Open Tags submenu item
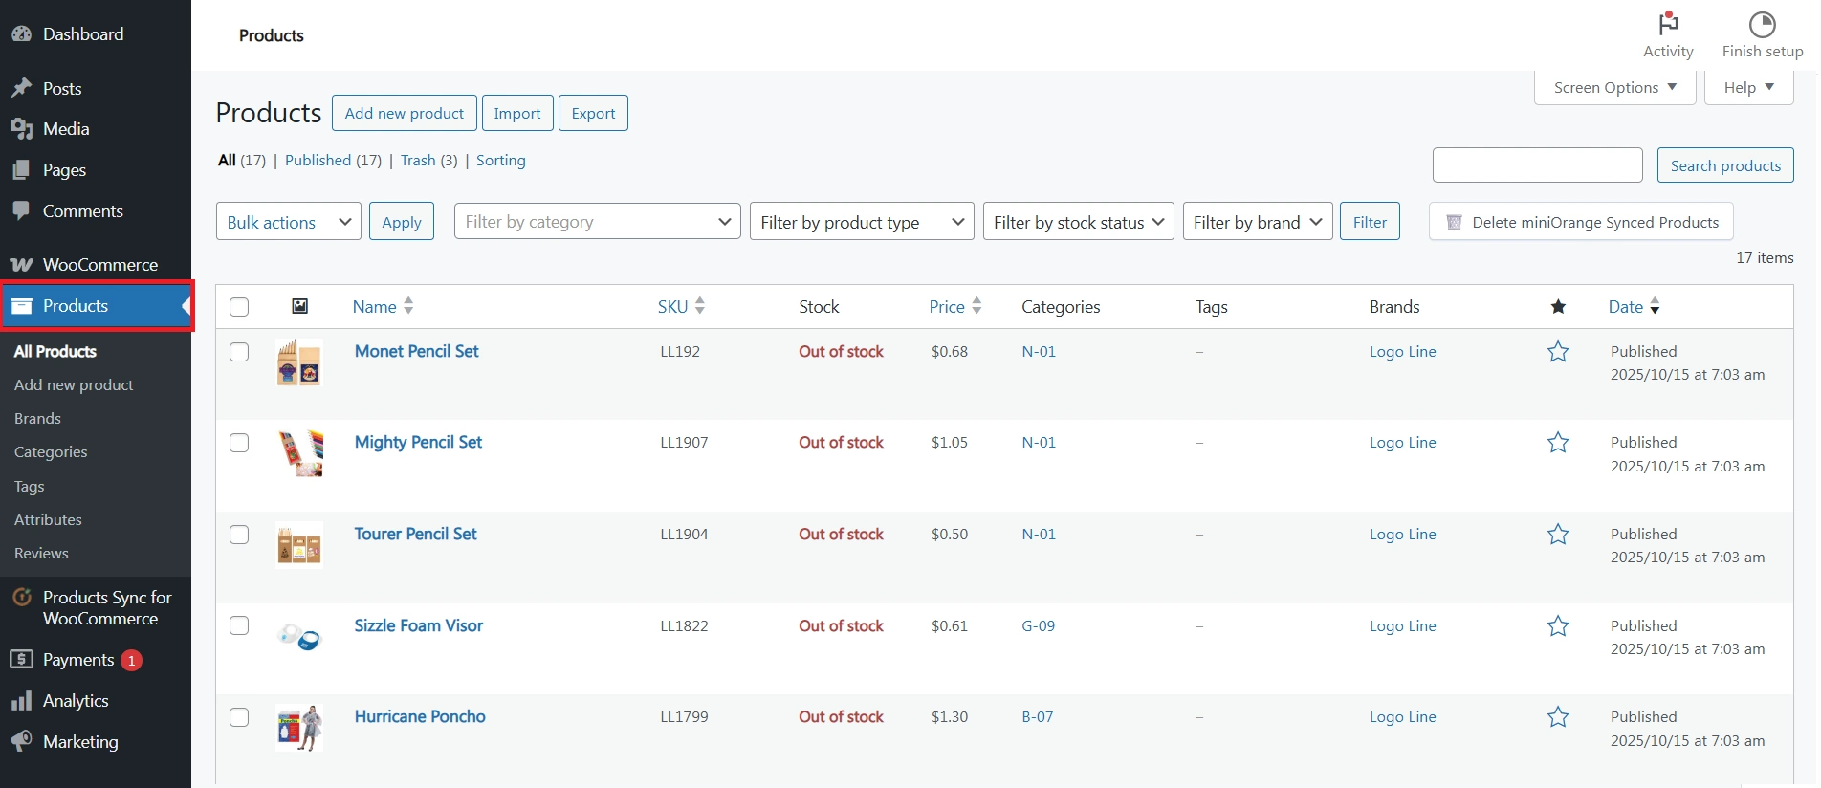 click(x=29, y=486)
